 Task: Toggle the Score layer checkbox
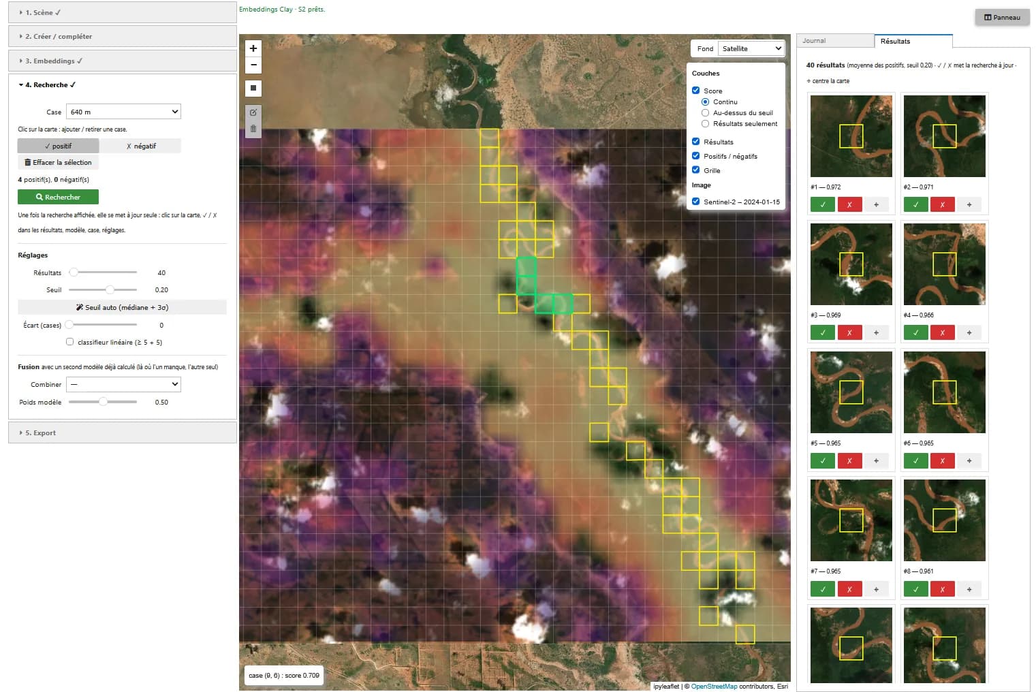coord(695,90)
